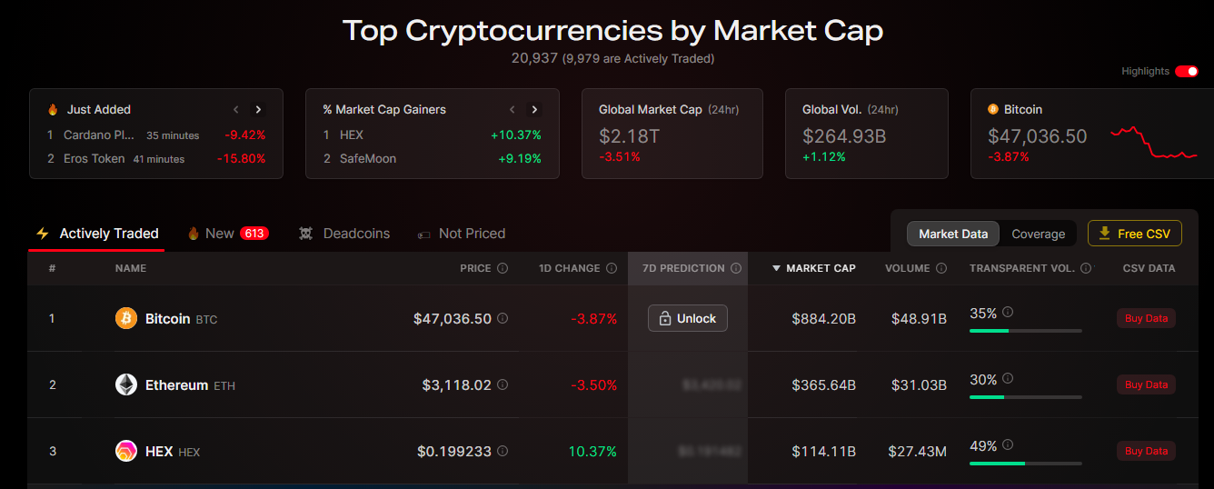Click info icon next to 1D Change header
The image size is (1214, 489).
pyautogui.click(x=612, y=268)
